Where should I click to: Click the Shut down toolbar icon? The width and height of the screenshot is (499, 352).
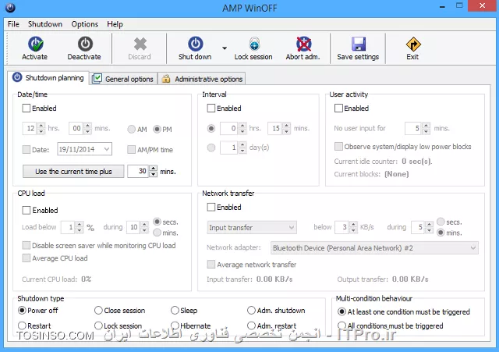point(195,44)
